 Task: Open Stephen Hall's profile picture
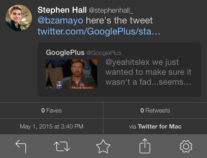[x=19, y=18]
